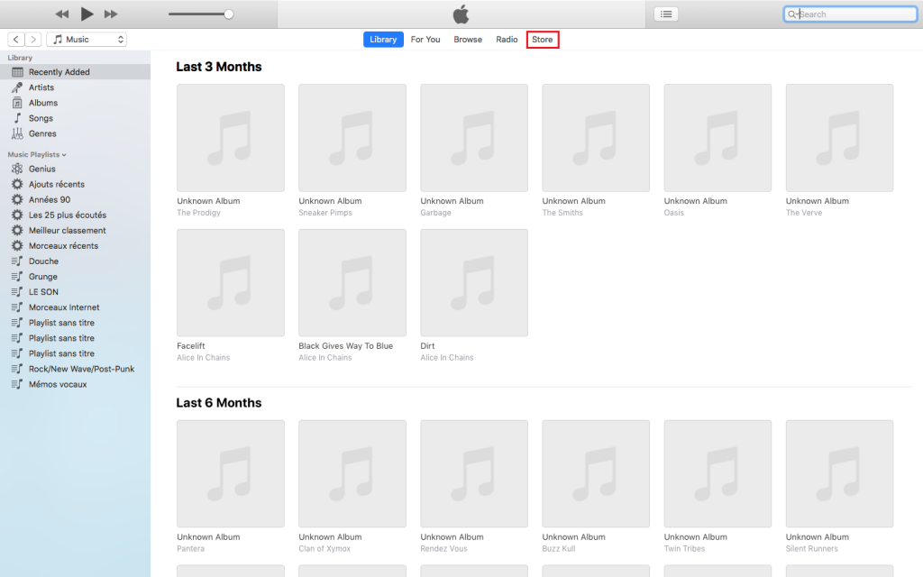Open Garbage Unknown Album artwork
The height and width of the screenshot is (577, 923).
click(474, 138)
